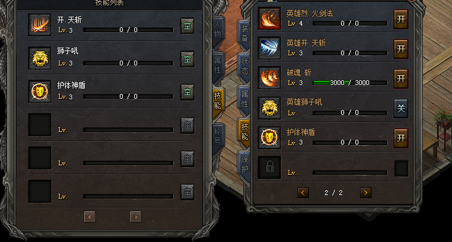Enable 英雄狮子吼 with the 关 toggle
The image size is (452, 242).
[401, 108]
